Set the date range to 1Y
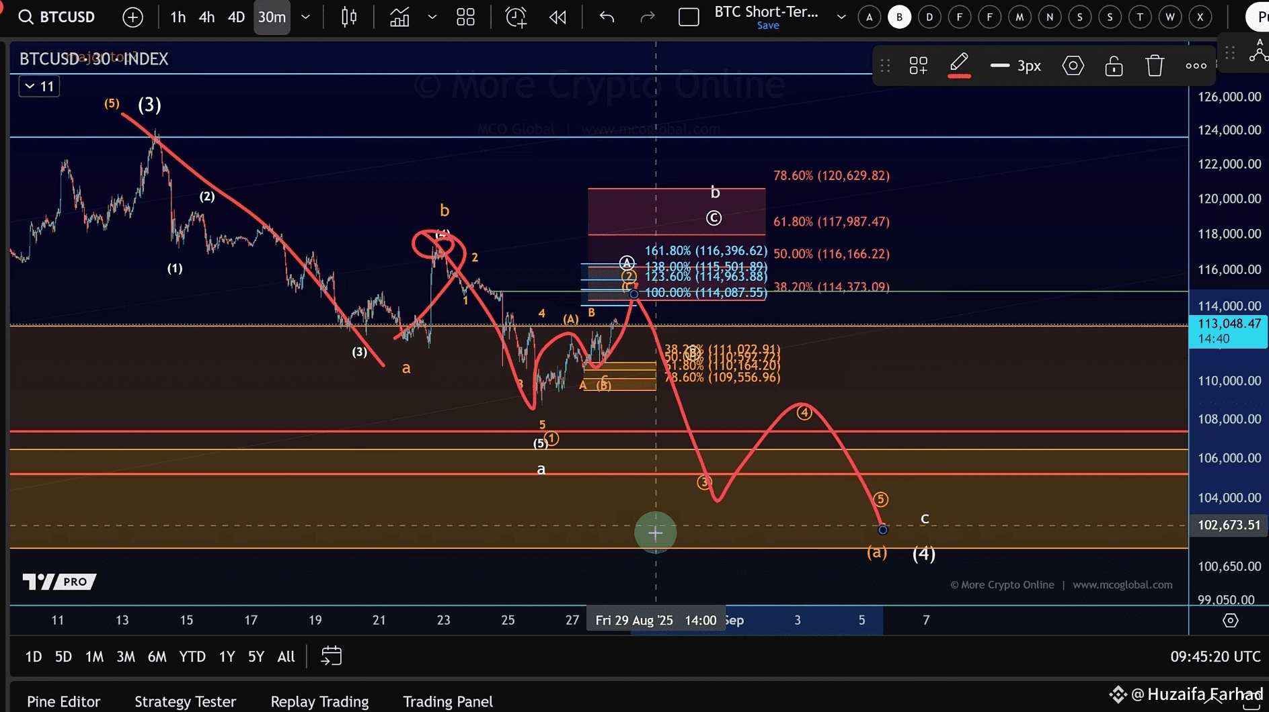 click(x=227, y=656)
